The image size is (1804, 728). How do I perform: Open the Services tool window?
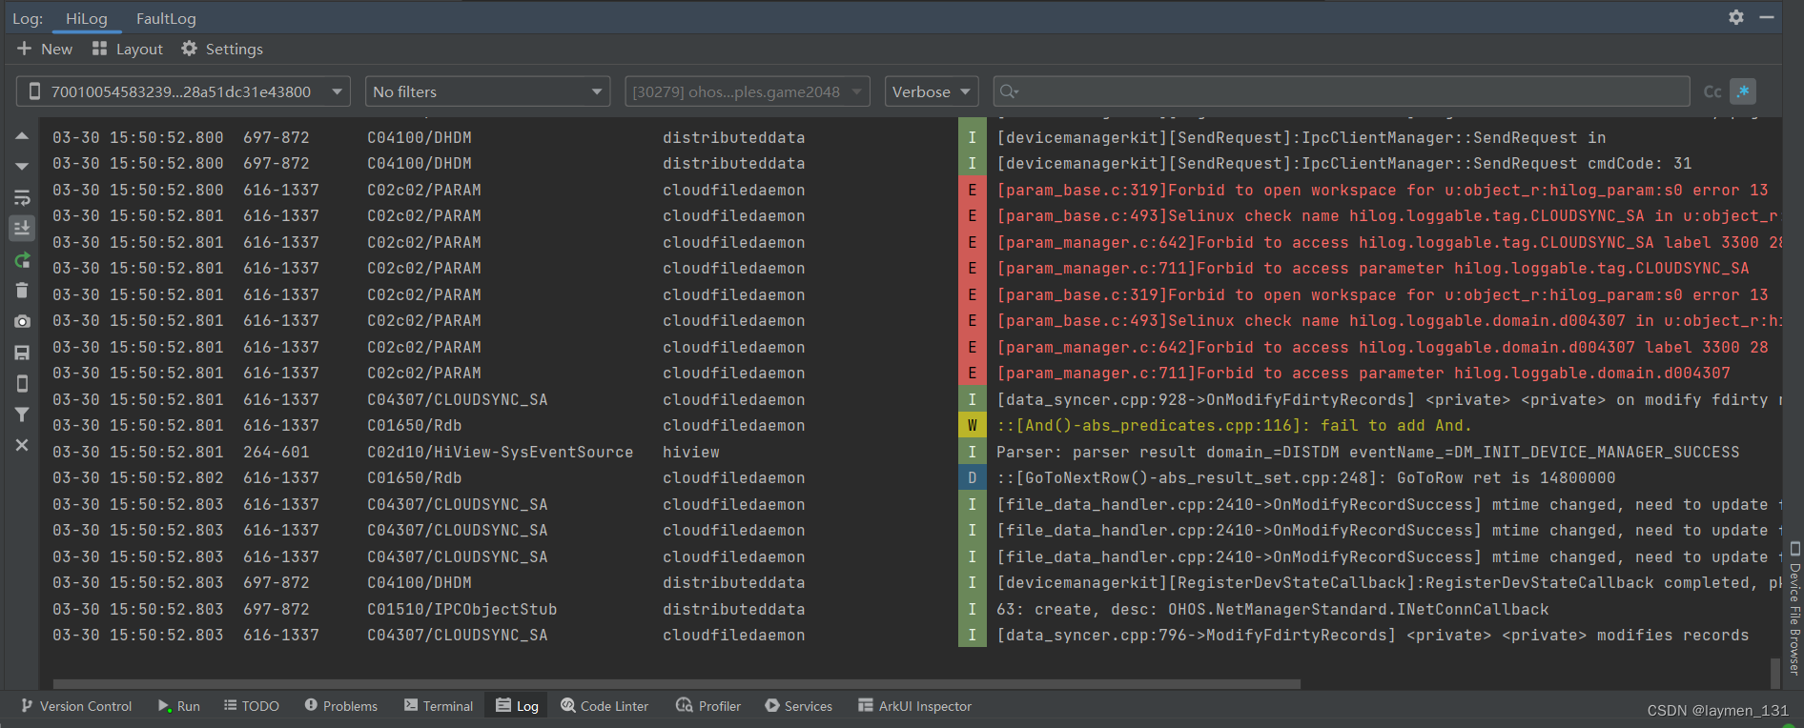pos(799,706)
